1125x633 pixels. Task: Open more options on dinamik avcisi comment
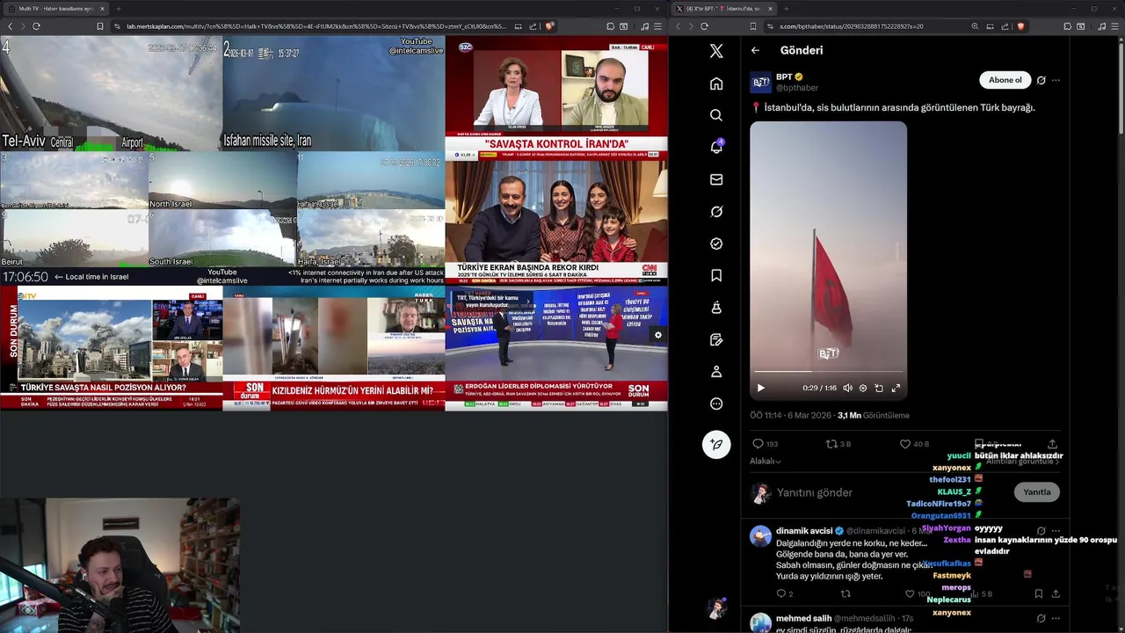[1056, 531]
